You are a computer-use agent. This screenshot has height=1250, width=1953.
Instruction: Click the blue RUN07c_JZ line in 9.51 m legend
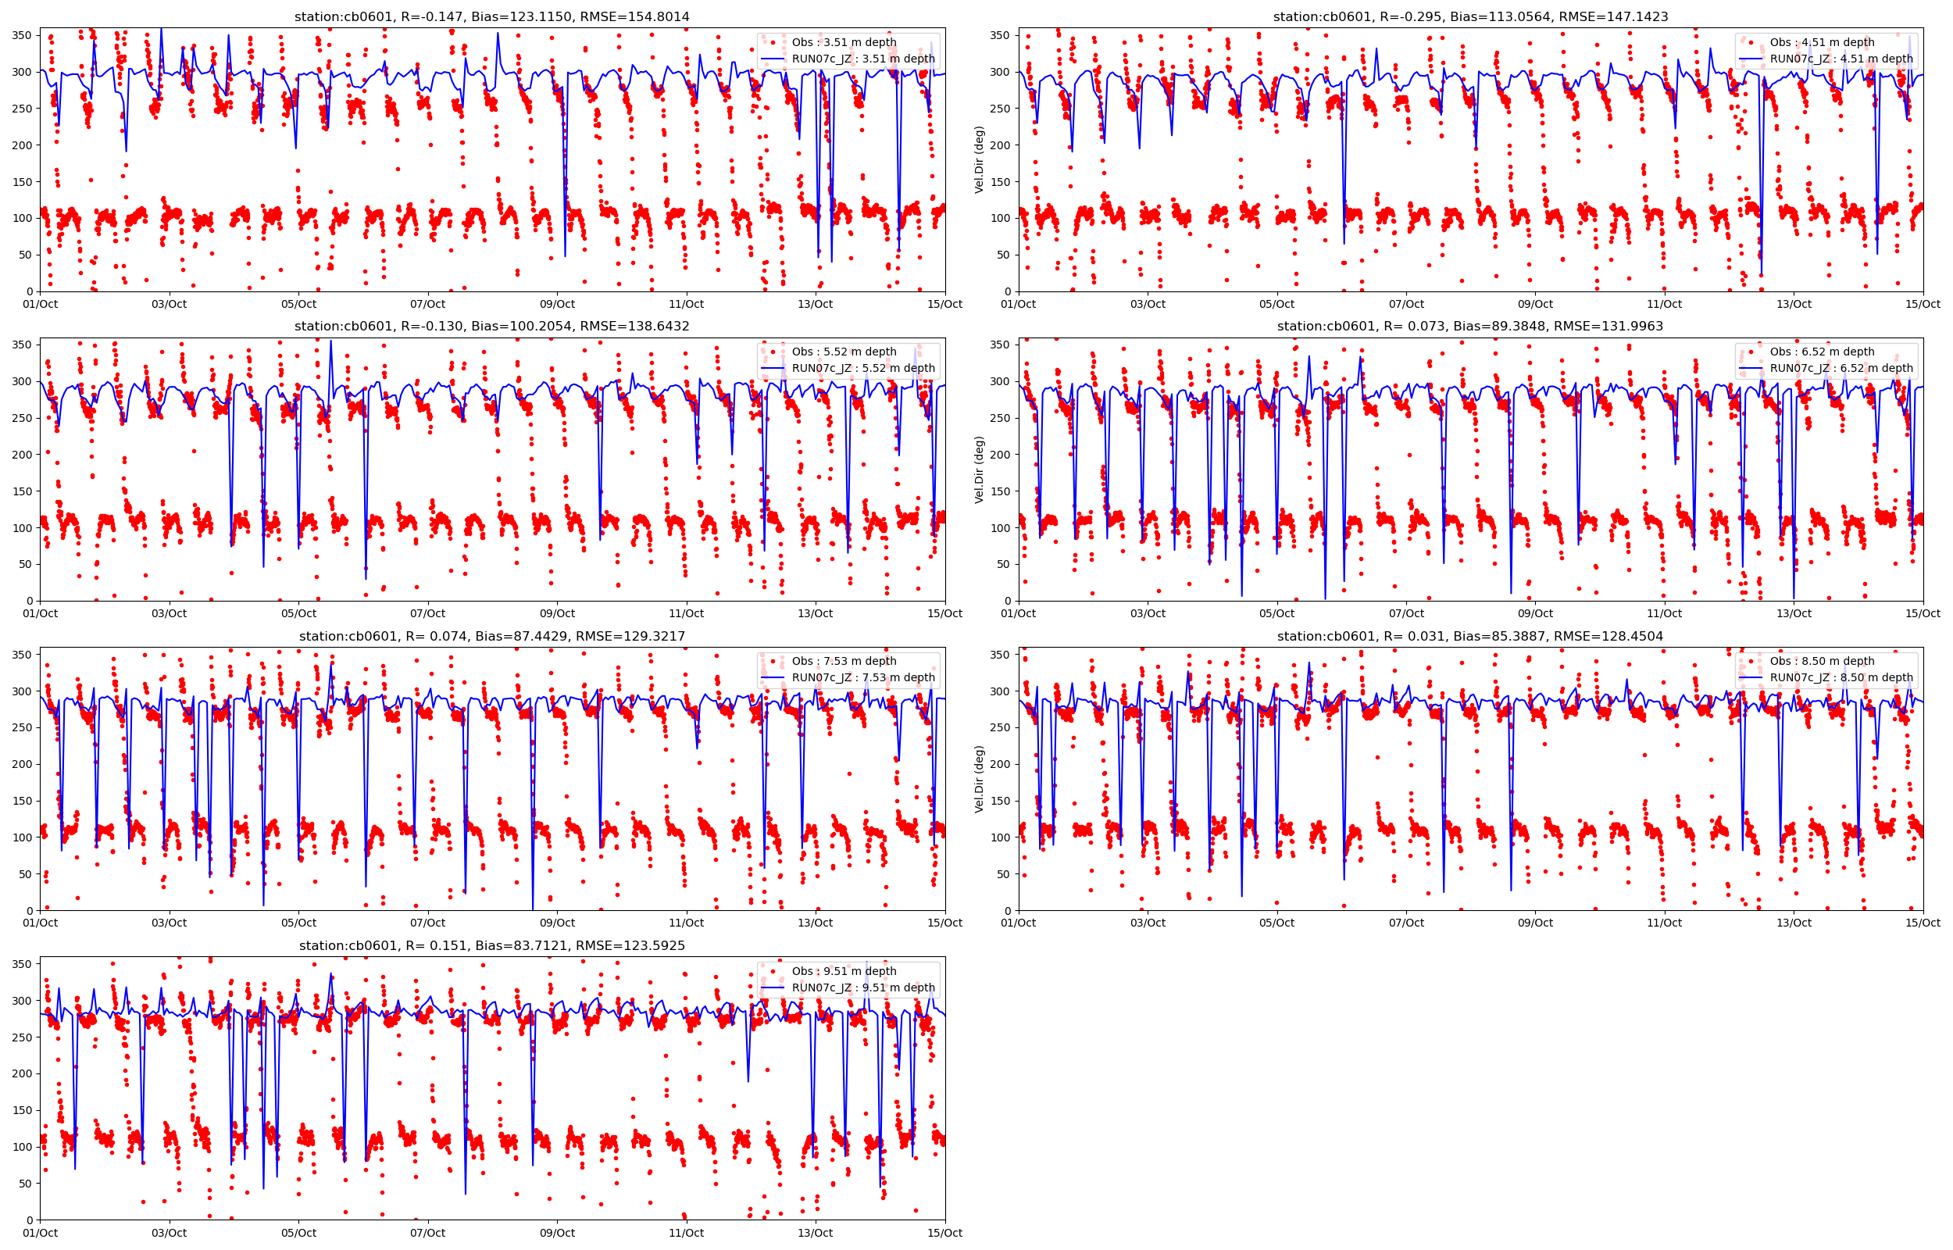coord(773,987)
